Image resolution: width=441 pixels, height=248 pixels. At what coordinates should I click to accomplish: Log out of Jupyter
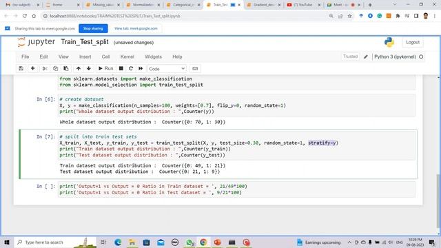click(413, 42)
